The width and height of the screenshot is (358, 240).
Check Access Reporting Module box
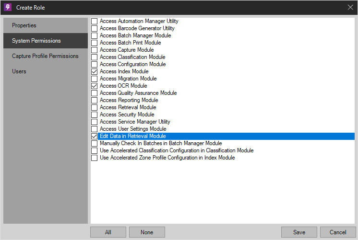(x=94, y=100)
